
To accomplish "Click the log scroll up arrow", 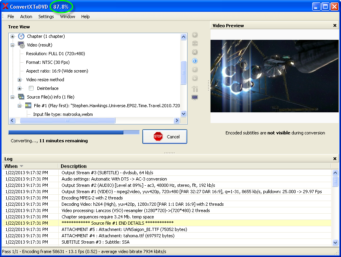I will tap(335, 173).
